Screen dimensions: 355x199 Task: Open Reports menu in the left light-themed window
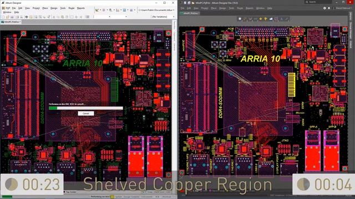tap(81, 8)
